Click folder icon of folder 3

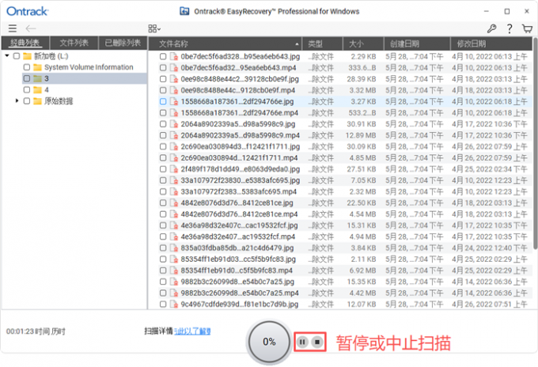(x=37, y=78)
